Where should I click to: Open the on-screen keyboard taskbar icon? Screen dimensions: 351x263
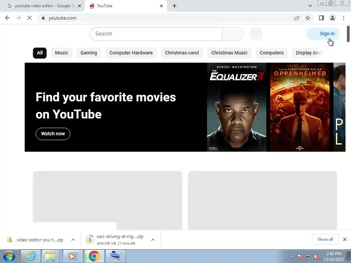(115, 256)
